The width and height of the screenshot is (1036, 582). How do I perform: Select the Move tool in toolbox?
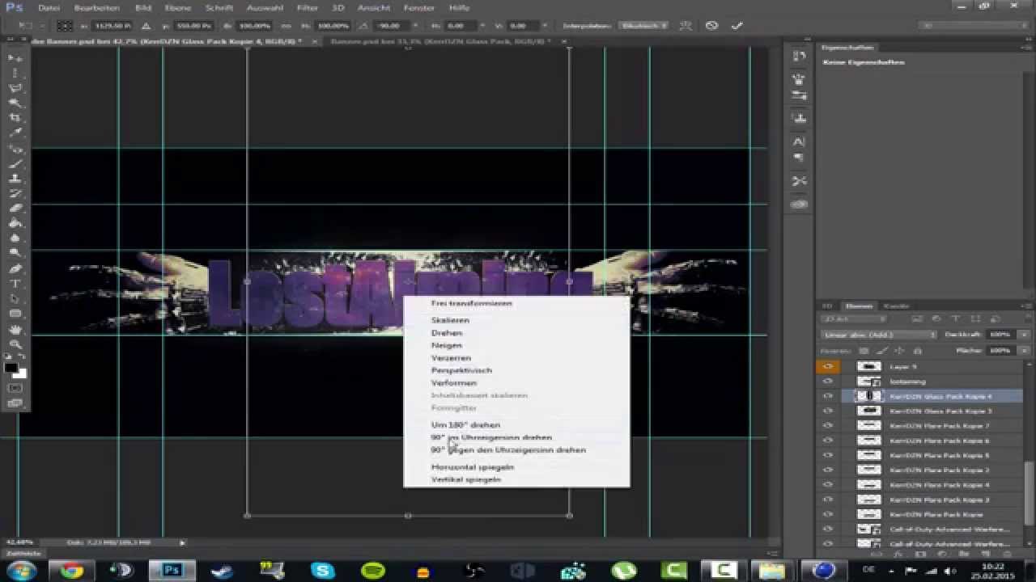15,58
